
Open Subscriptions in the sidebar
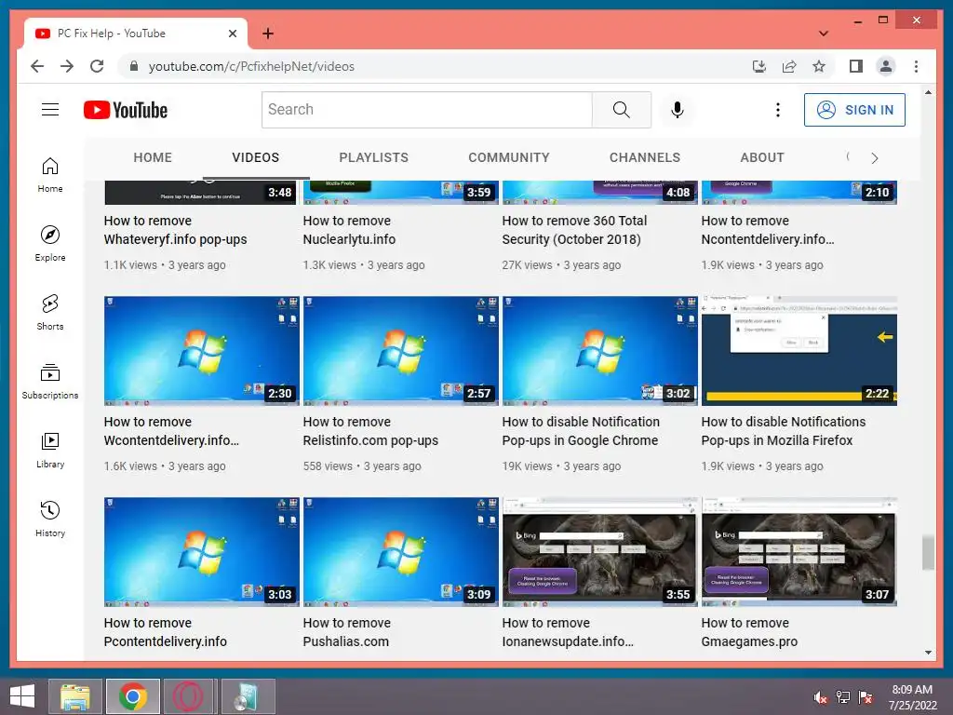50,381
